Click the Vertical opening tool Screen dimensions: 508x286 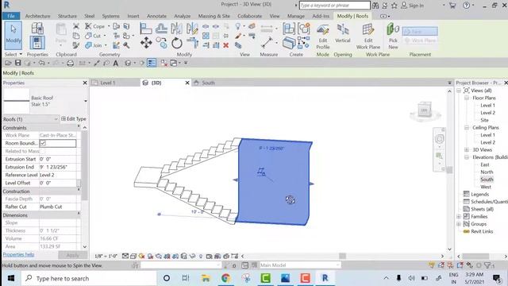coord(342,33)
